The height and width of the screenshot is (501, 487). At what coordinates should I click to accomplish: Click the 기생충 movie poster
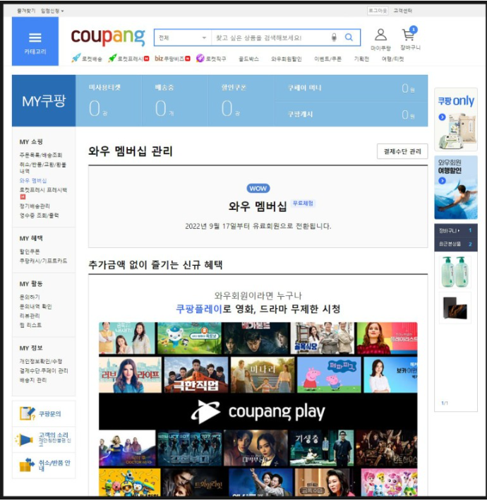click(x=322, y=448)
